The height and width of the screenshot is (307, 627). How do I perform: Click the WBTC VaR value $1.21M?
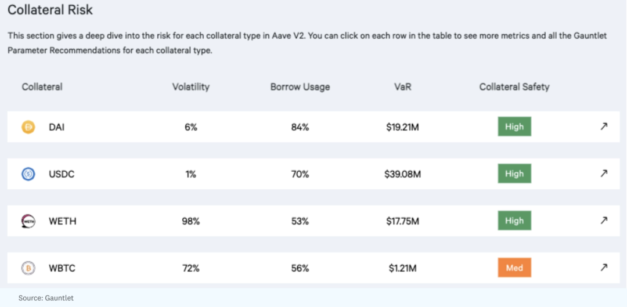(402, 268)
